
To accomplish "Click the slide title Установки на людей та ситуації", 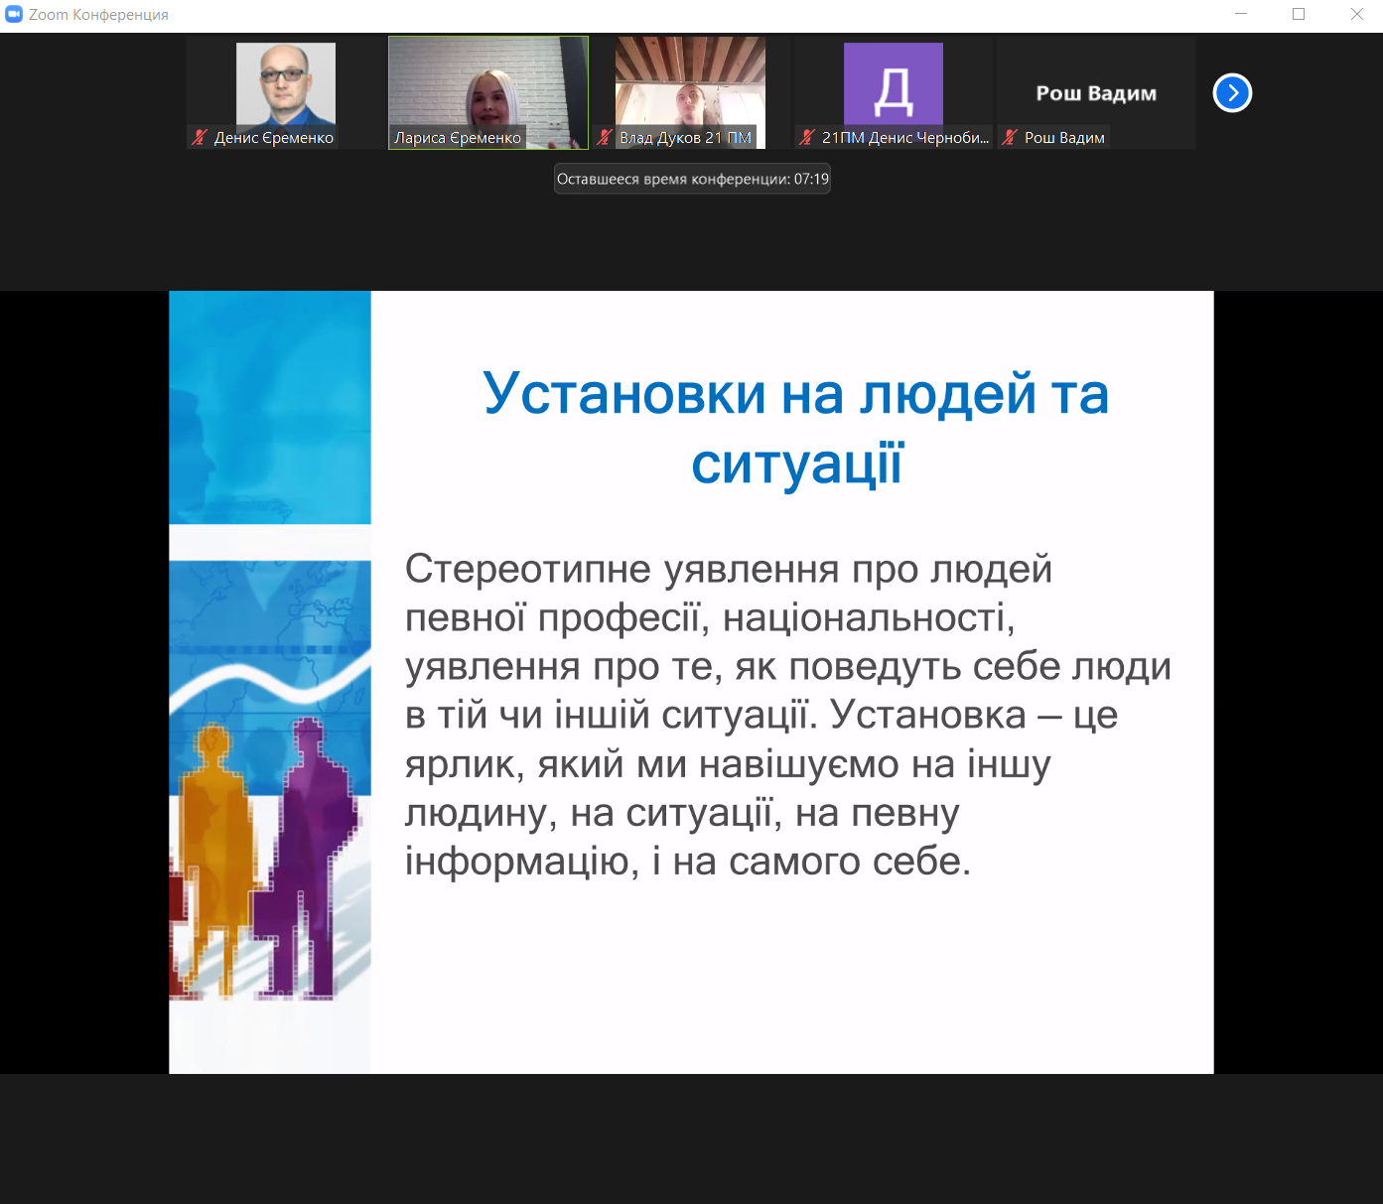I will point(796,427).
